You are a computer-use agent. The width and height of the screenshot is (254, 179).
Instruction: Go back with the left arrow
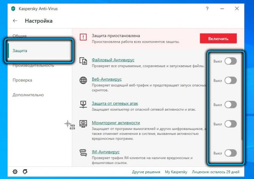pyautogui.click(x=15, y=21)
